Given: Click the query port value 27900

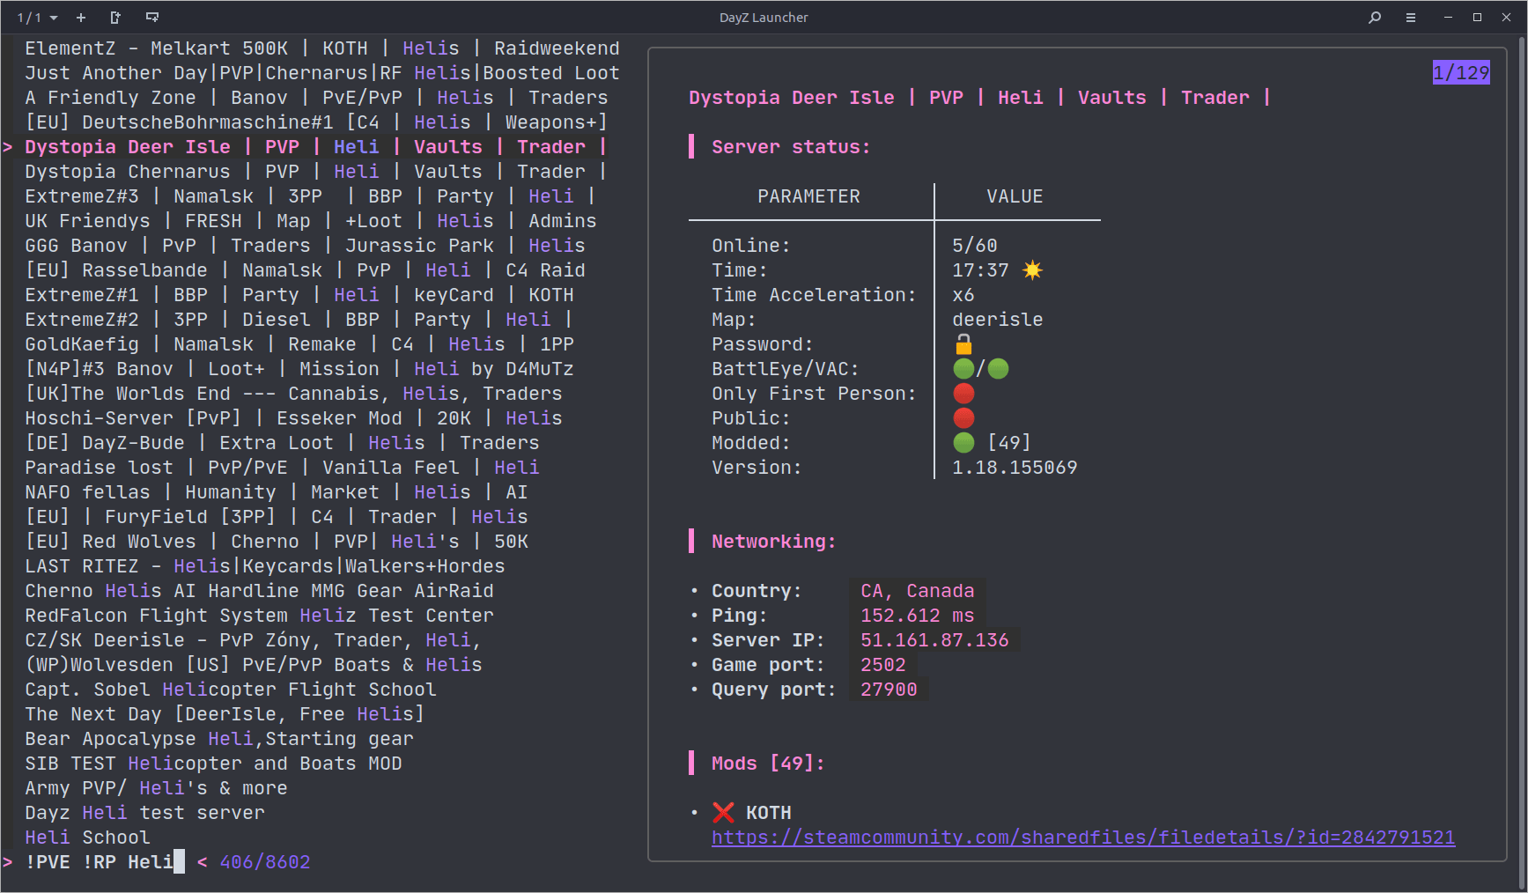Looking at the screenshot, I should coord(889,690).
